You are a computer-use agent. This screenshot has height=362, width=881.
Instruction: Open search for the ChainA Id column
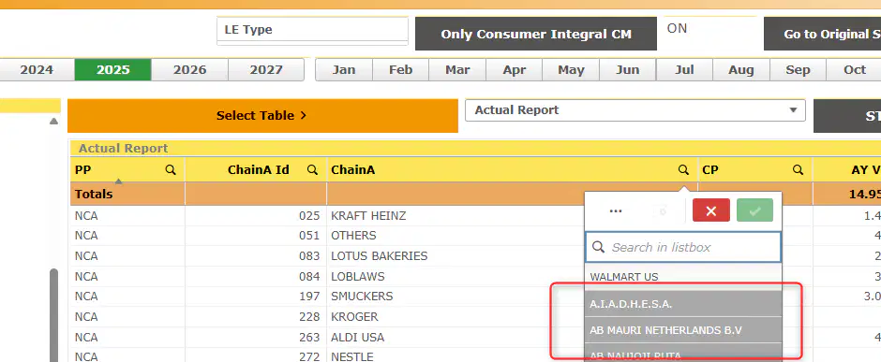click(x=313, y=170)
